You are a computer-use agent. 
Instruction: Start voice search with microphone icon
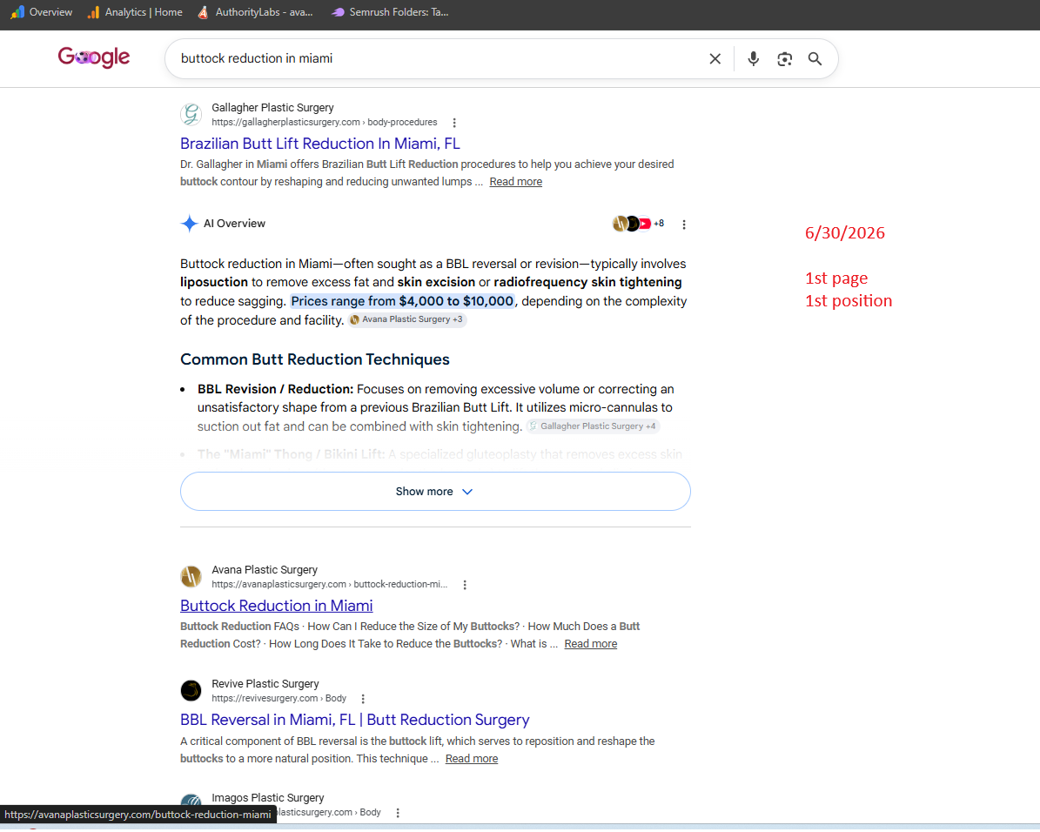click(753, 59)
